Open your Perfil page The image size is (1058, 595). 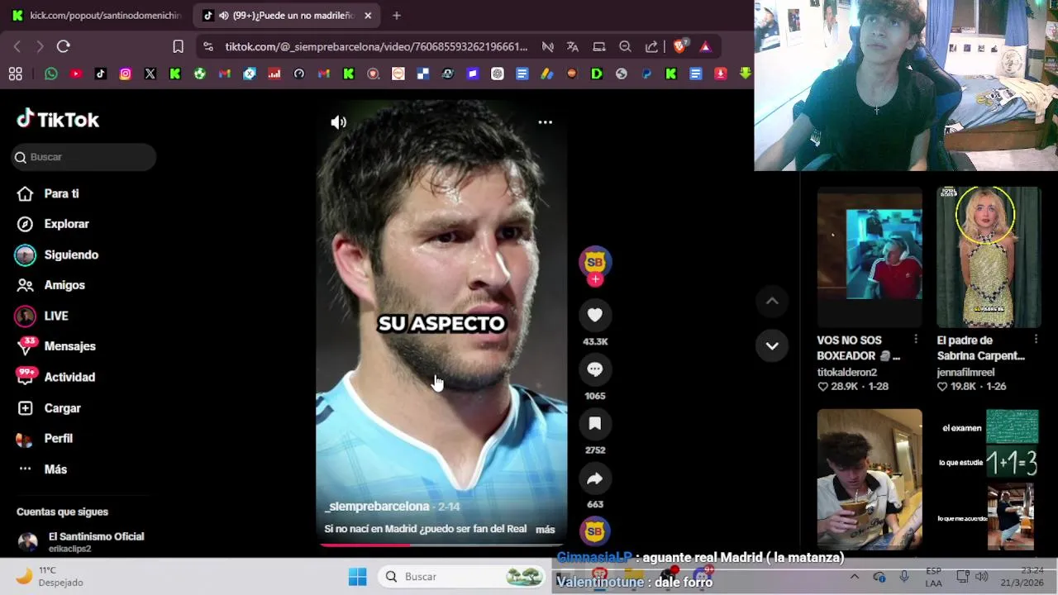click(45, 439)
